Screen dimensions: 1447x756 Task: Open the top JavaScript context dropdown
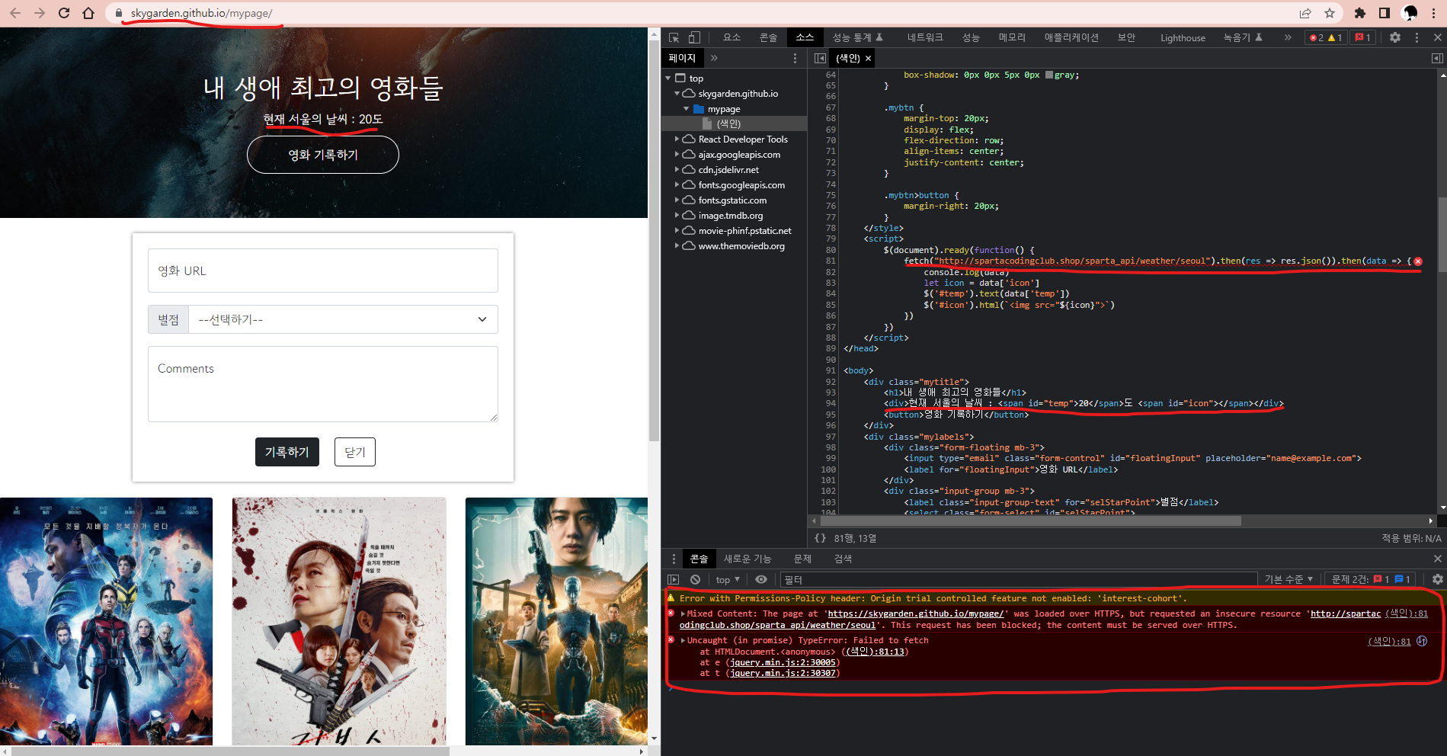coord(728,579)
